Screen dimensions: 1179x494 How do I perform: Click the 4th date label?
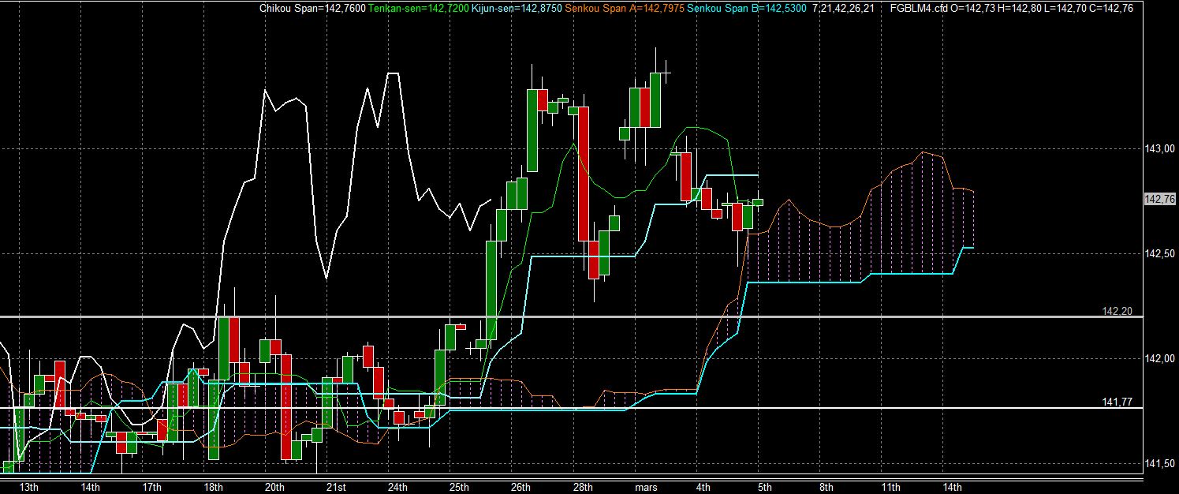tap(703, 486)
